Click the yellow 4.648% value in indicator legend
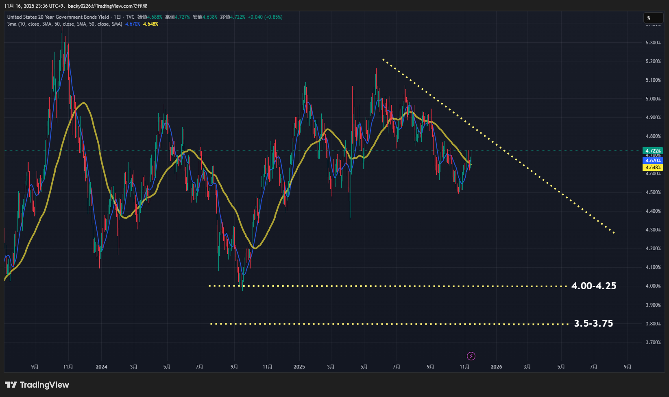 [x=150, y=24]
